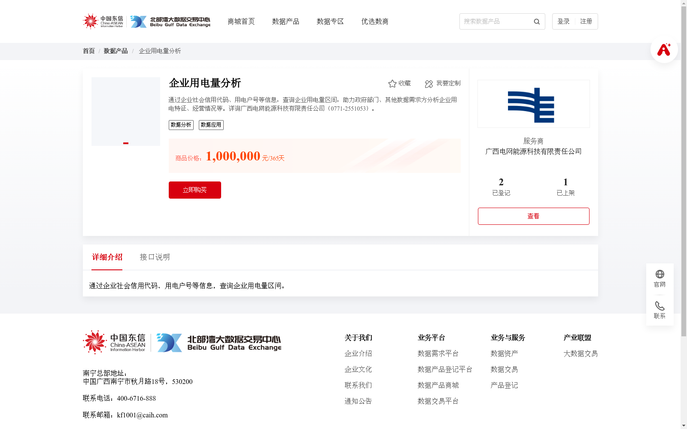The height and width of the screenshot is (429, 687).
Task: Go to 数据产品 in the breadcrumb
Action: pos(116,51)
